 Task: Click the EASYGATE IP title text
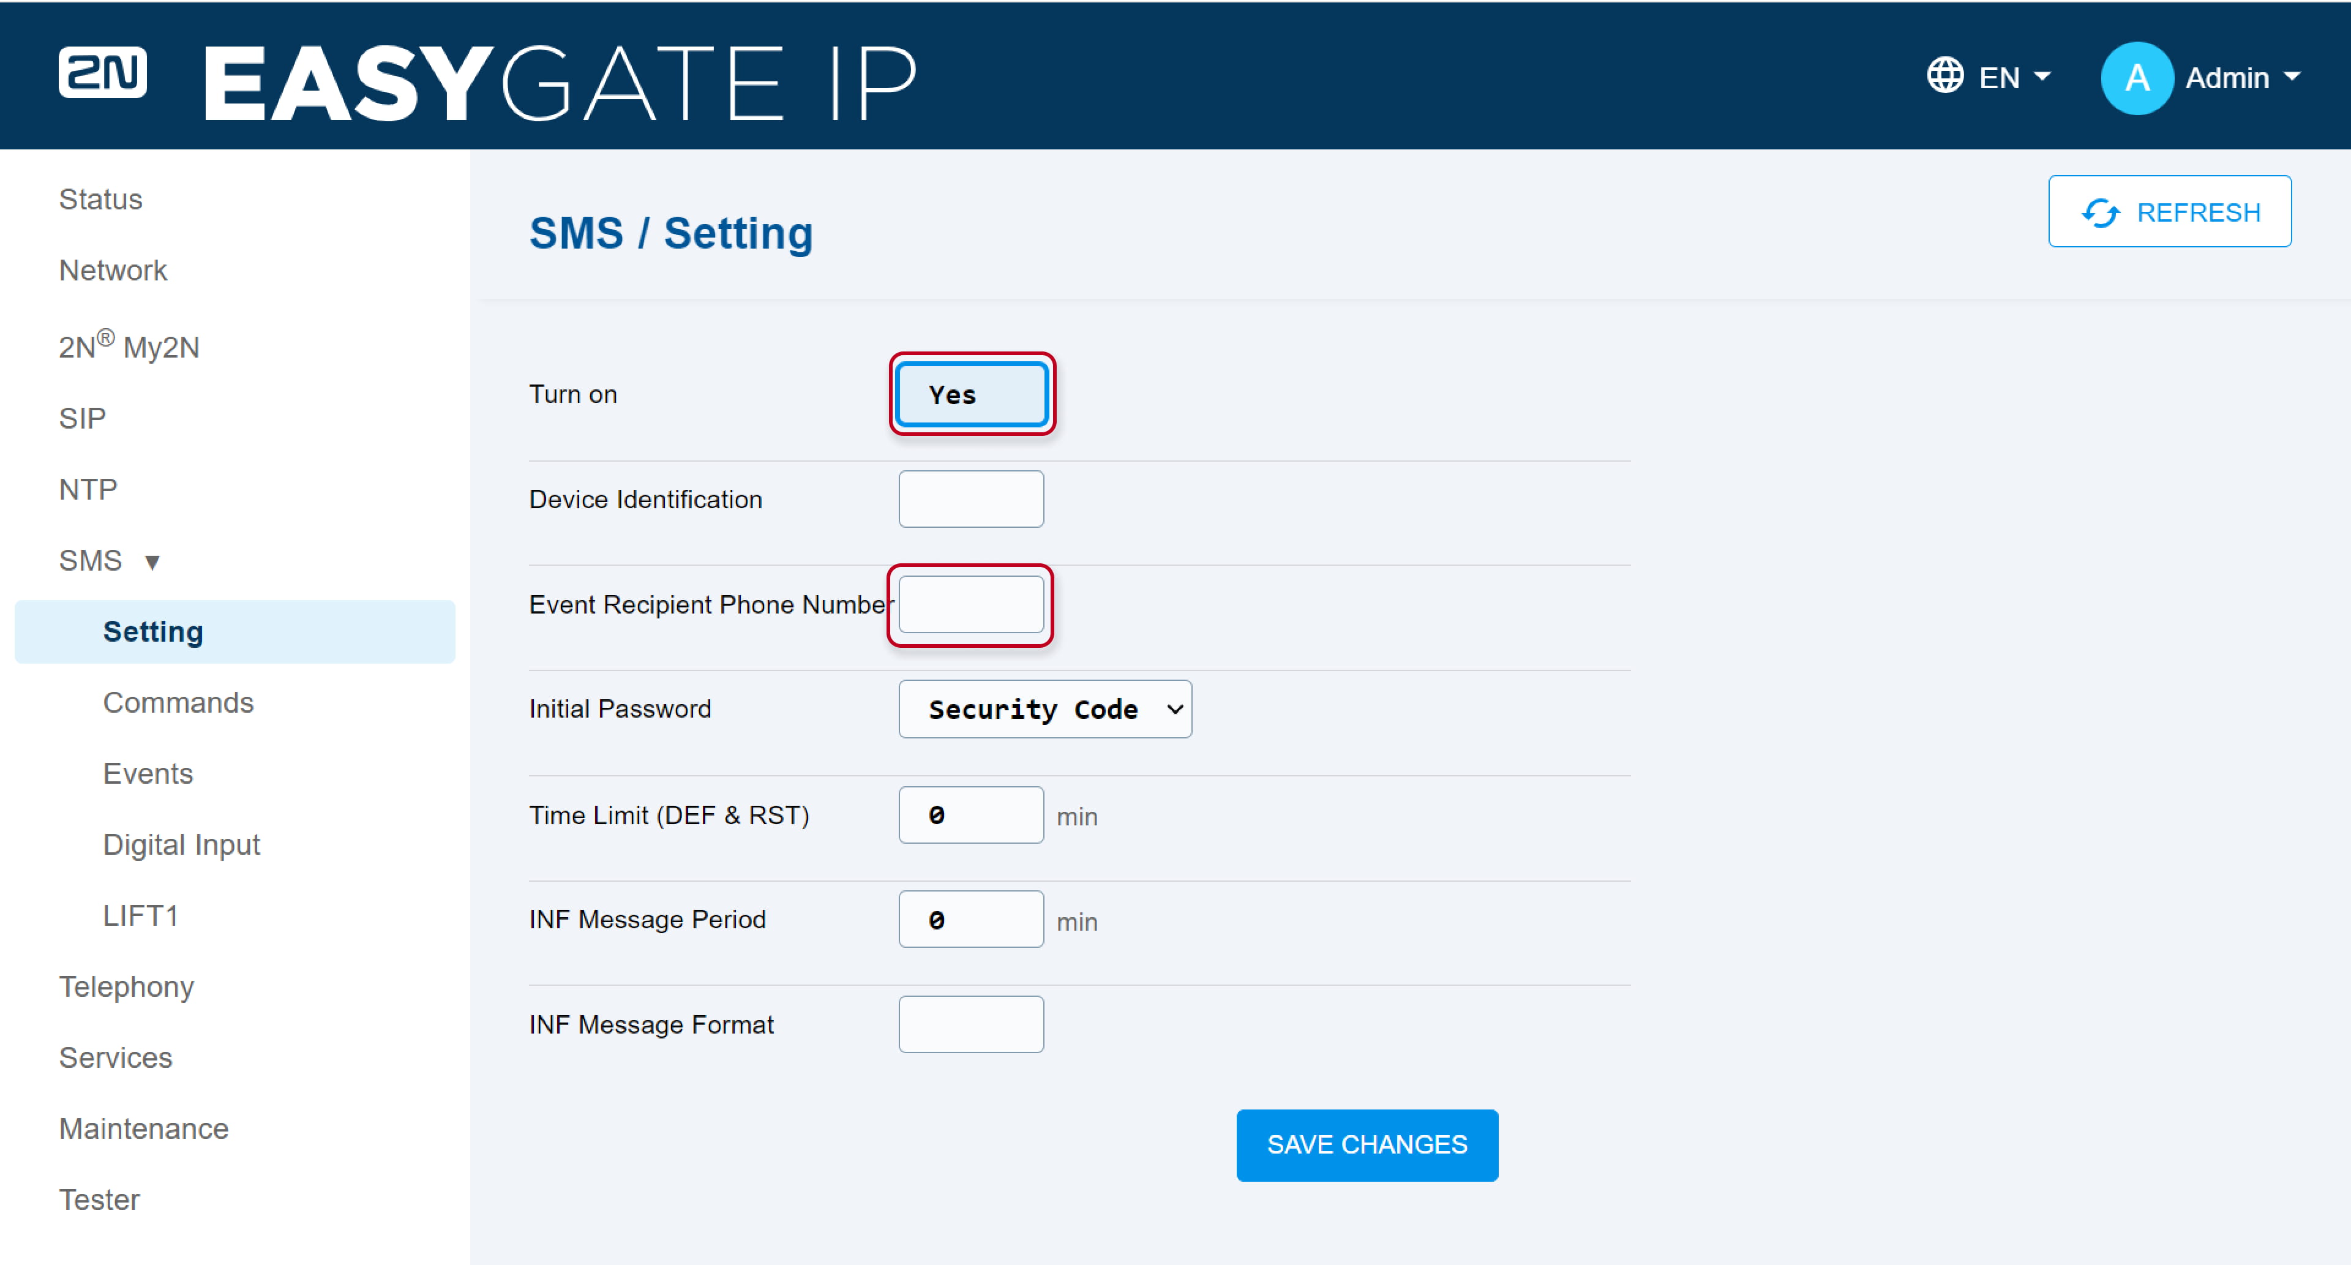560,83
